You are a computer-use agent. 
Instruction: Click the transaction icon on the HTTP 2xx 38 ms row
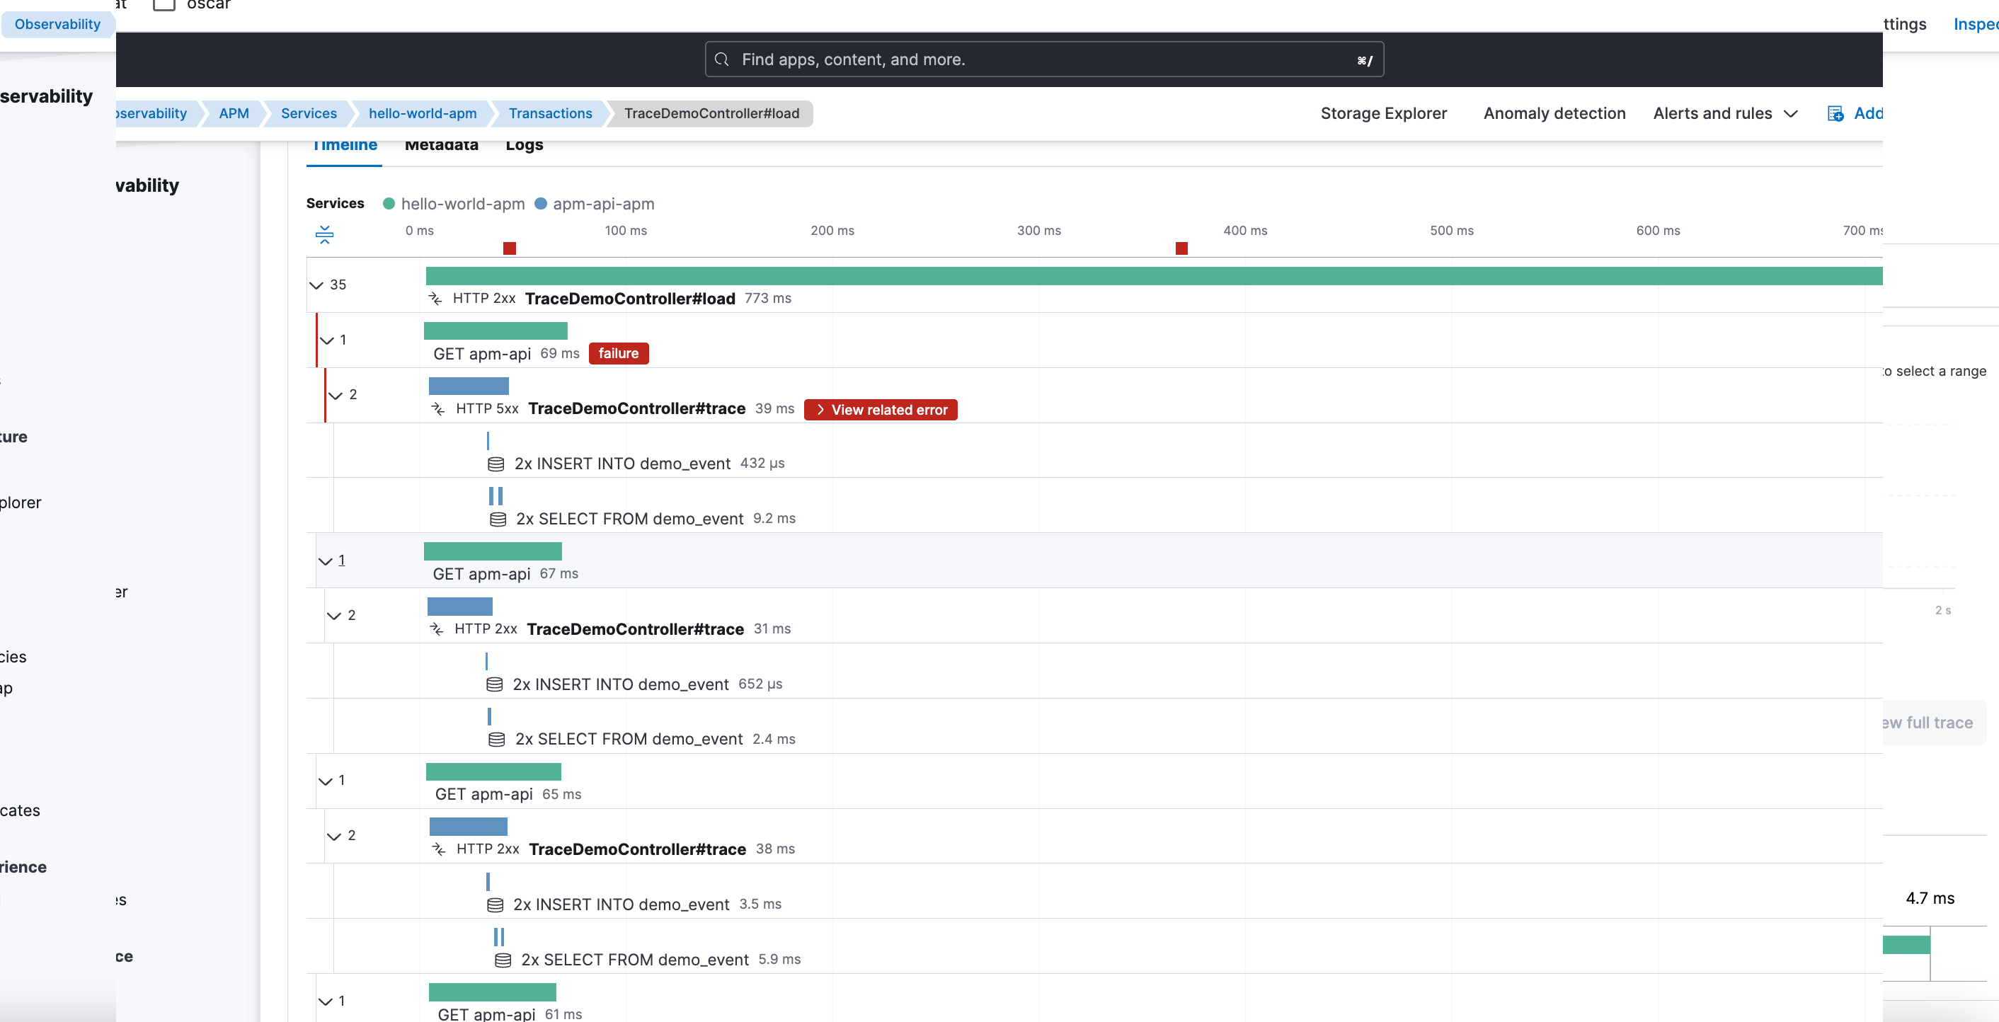(x=439, y=850)
